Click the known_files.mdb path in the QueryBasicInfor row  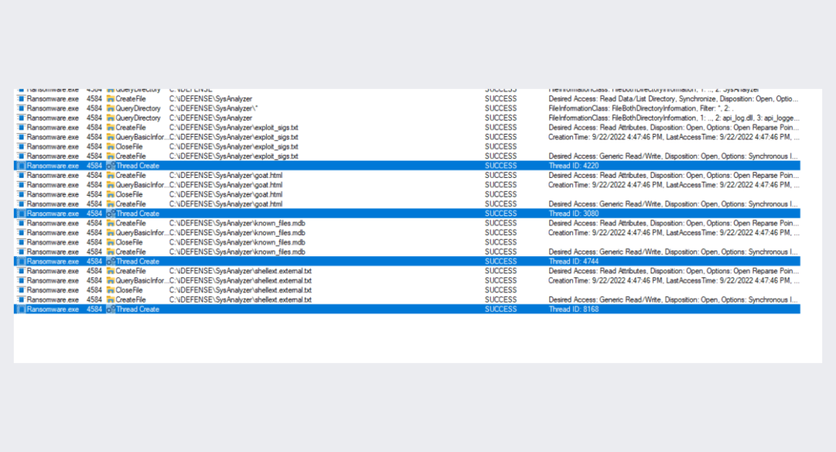(238, 233)
